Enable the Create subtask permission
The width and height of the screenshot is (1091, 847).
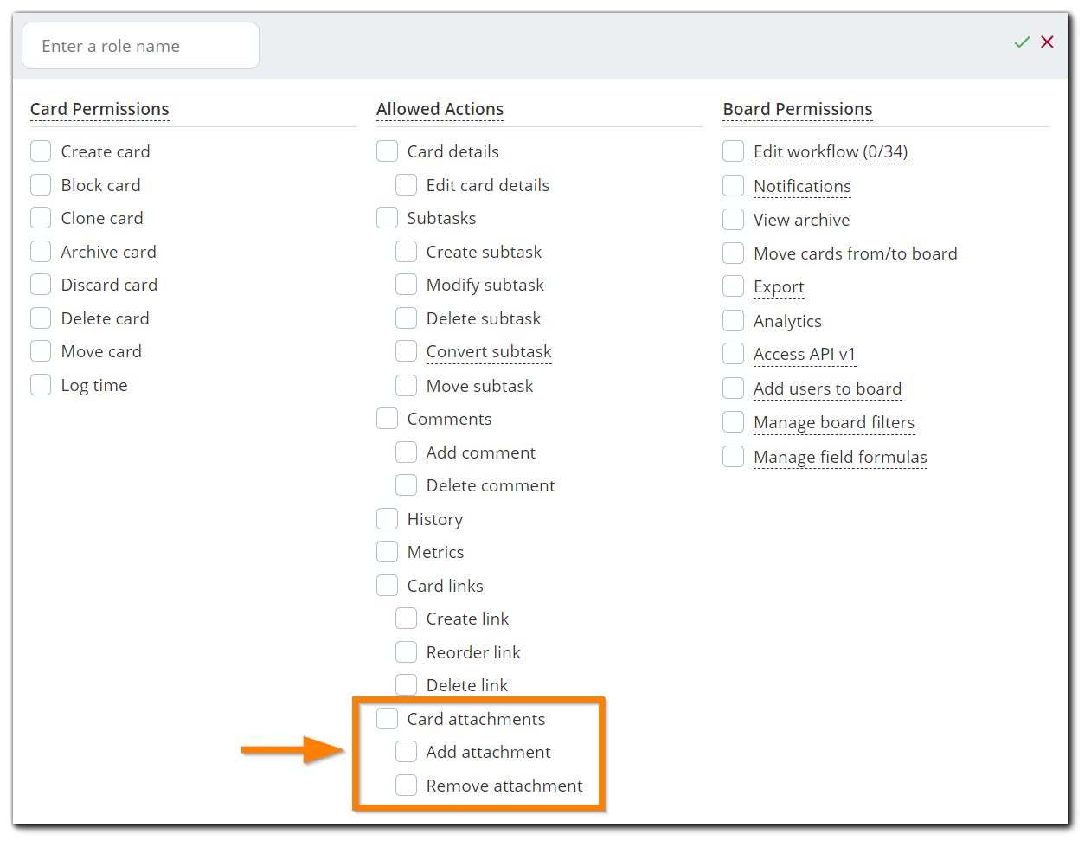point(406,251)
